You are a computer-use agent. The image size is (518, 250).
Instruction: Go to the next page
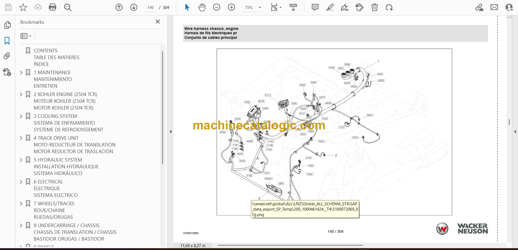134,7
